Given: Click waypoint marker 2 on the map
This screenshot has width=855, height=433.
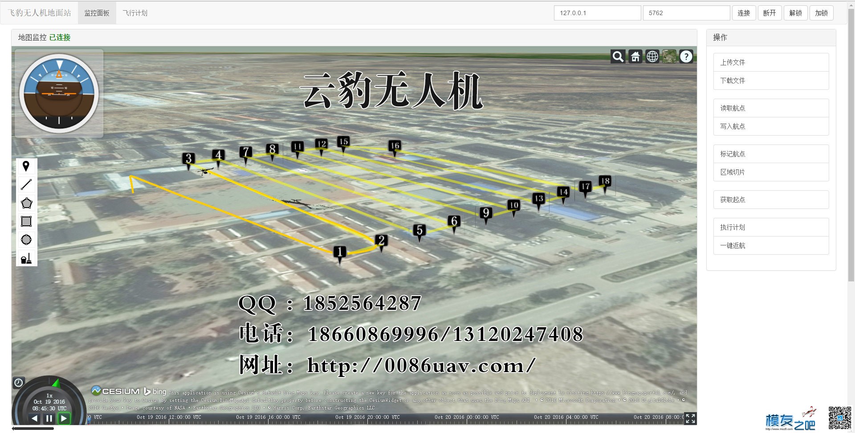Looking at the screenshot, I should click(381, 241).
